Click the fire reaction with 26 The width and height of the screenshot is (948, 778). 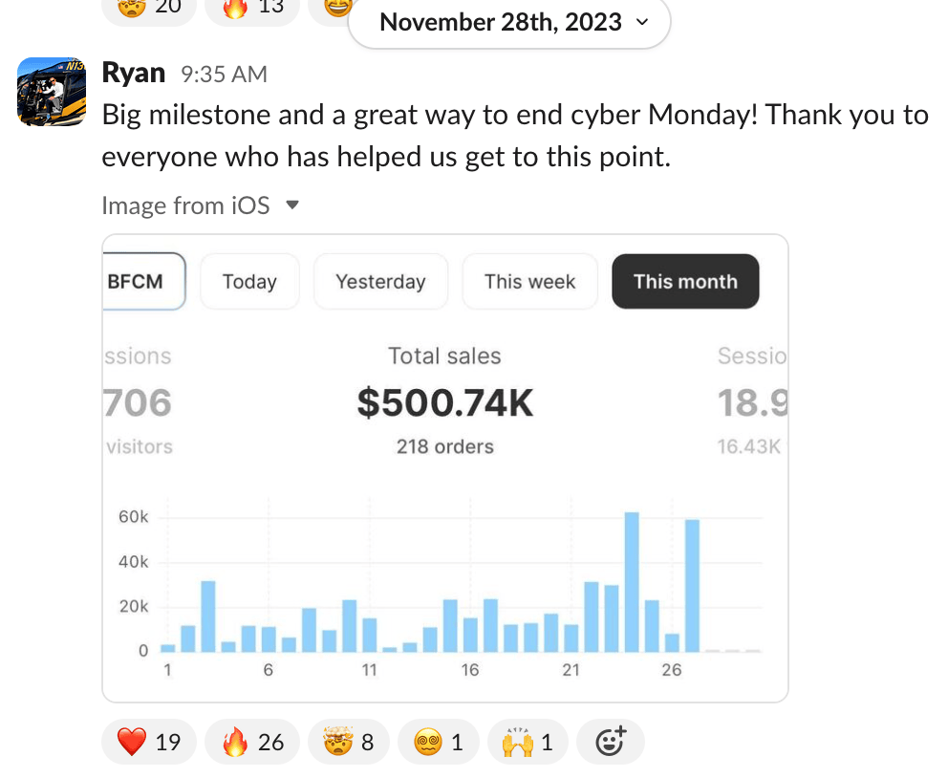tap(252, 742)
